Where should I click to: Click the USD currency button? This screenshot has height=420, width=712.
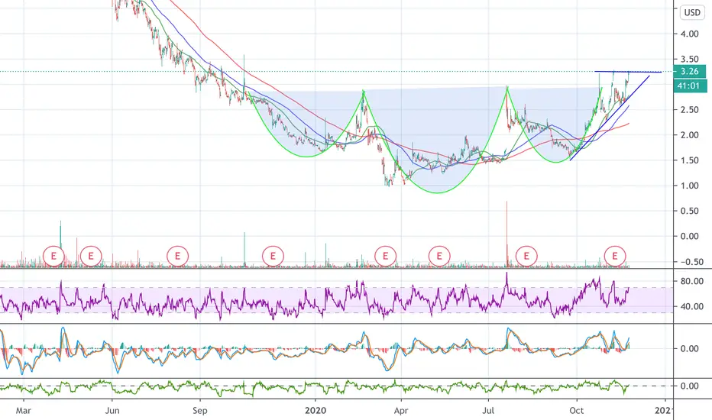tap(692, 12)
